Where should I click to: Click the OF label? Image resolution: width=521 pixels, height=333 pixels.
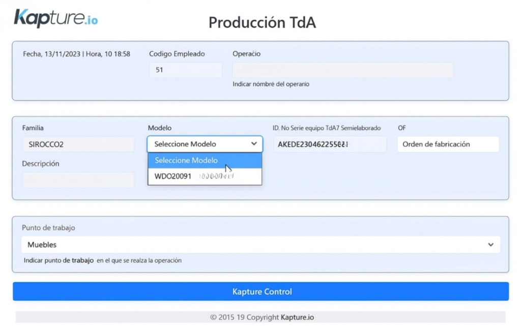(x=402, y=128)
